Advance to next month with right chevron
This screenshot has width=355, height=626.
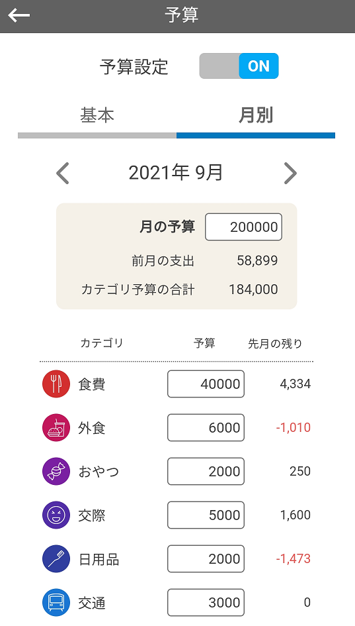point(290,174)
